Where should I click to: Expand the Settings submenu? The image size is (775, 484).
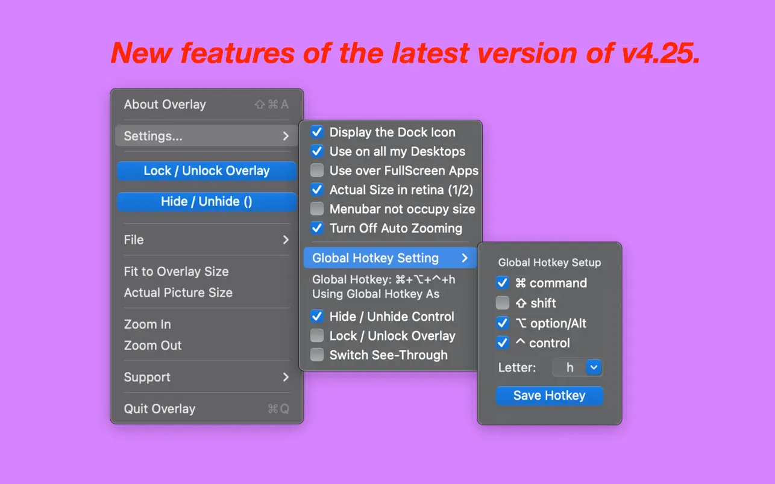206,136
